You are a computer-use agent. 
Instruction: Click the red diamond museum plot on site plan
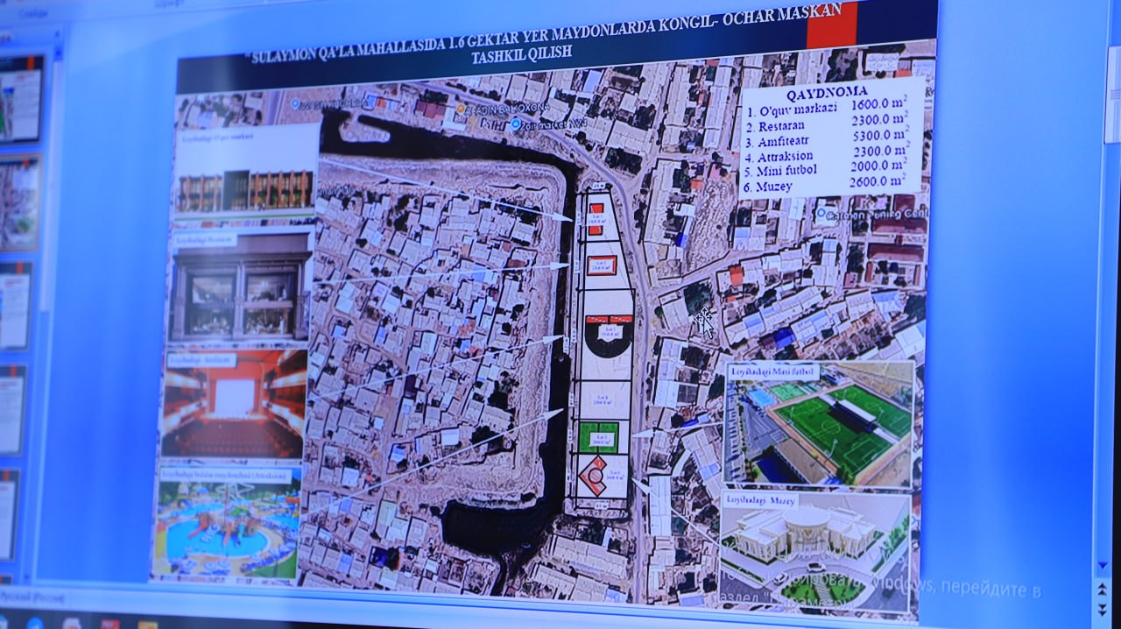pyautogui.click(x=594, y=477)
